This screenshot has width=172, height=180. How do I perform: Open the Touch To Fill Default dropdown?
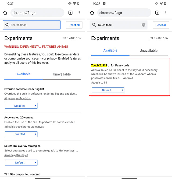coord(108,90)
